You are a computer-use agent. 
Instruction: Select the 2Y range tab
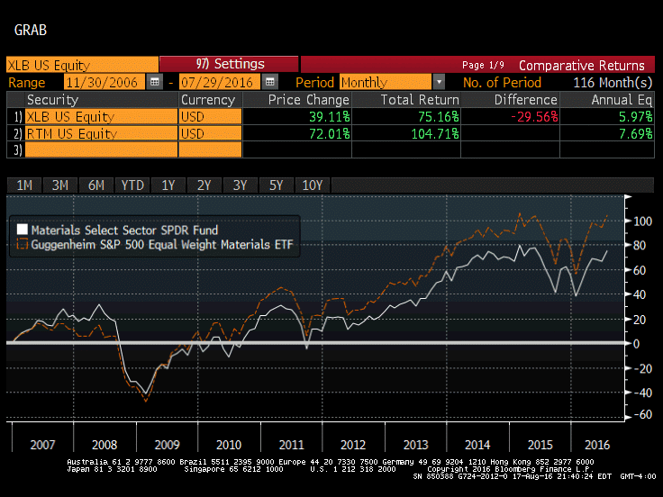coord(204,185)
